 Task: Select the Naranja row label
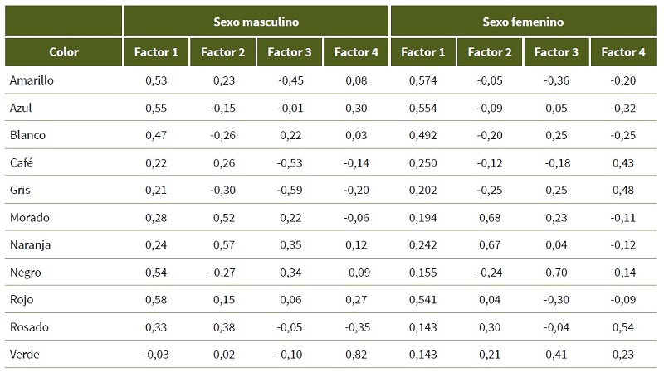[30, 244]
